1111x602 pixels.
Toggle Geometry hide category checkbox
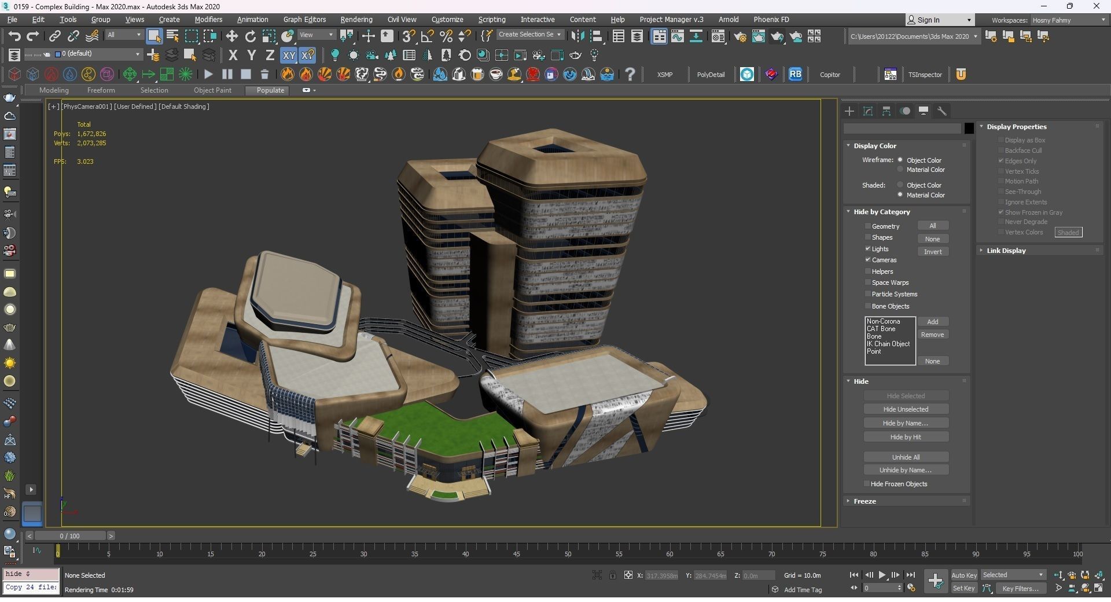(868, 226)
